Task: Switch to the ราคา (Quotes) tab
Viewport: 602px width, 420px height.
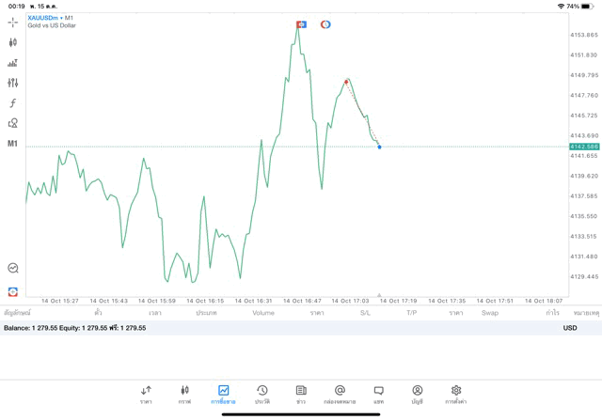Action: (146, 394)
